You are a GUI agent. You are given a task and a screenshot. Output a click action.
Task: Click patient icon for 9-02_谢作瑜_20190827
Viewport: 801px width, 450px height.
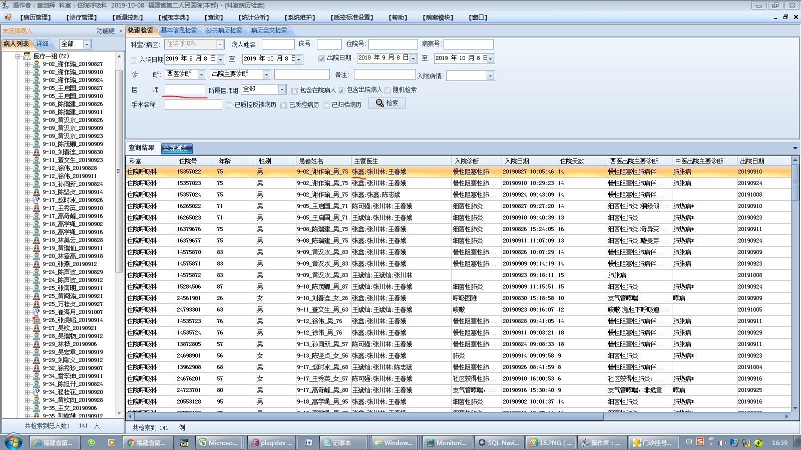(x=36, y=64)
